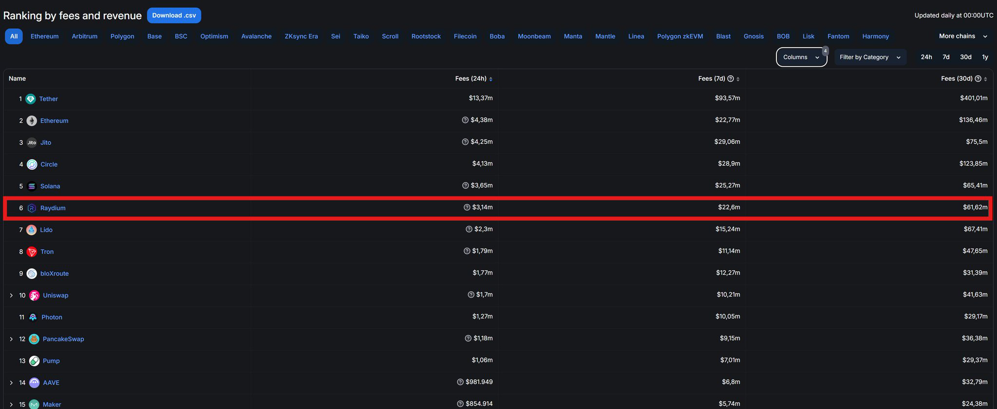997x409 pixels.
Task: Switch to the Base chain tab
Action: click(x=154, y=36)
